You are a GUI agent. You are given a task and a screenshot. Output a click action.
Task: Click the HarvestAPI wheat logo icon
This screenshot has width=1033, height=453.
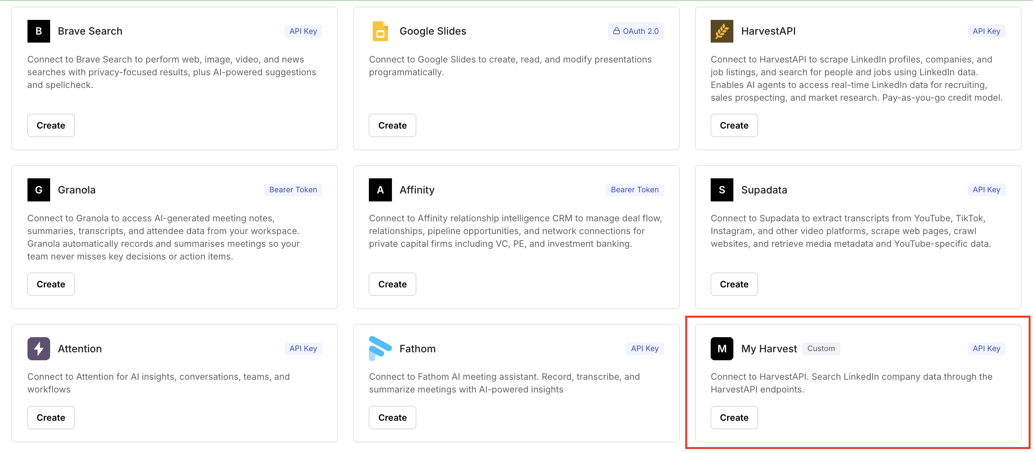[722, 31]
